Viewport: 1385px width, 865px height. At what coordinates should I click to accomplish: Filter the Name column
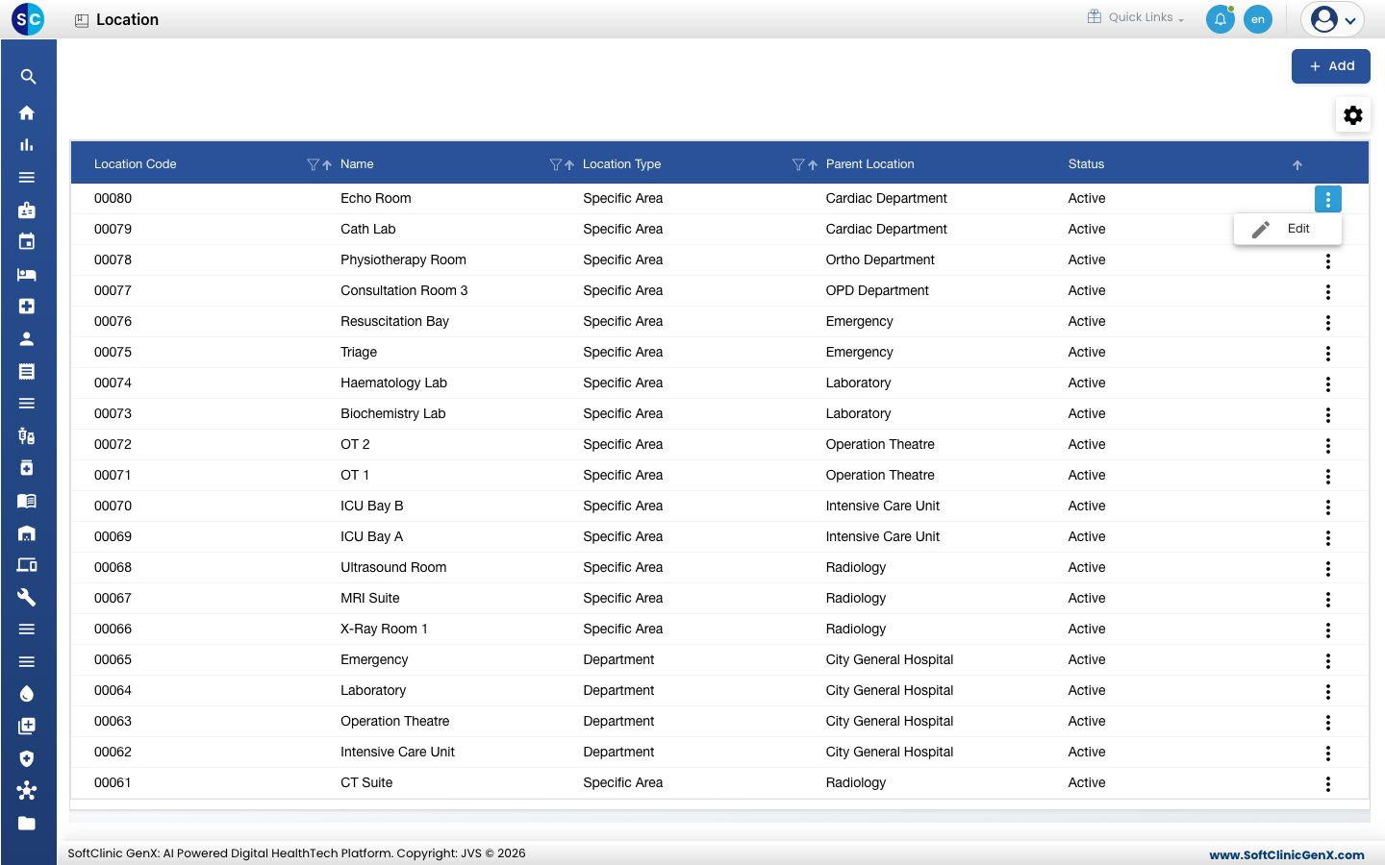[555, 164]
